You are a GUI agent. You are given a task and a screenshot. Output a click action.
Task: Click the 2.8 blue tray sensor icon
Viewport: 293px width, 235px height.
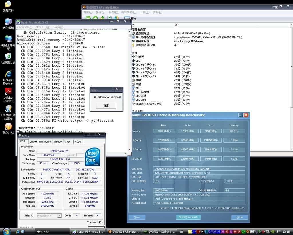click(194, 232)
